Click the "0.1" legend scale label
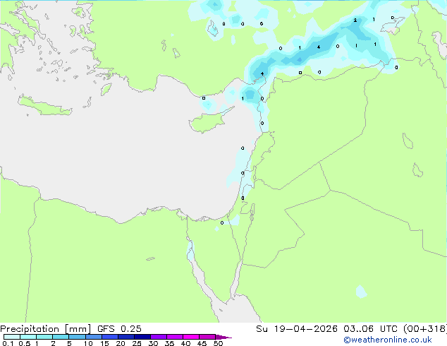The image size is (447, 346). [x=8, y=343]
